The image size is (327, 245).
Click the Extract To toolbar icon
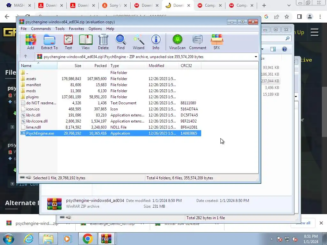pyautogui.click(x=49, y=42)
